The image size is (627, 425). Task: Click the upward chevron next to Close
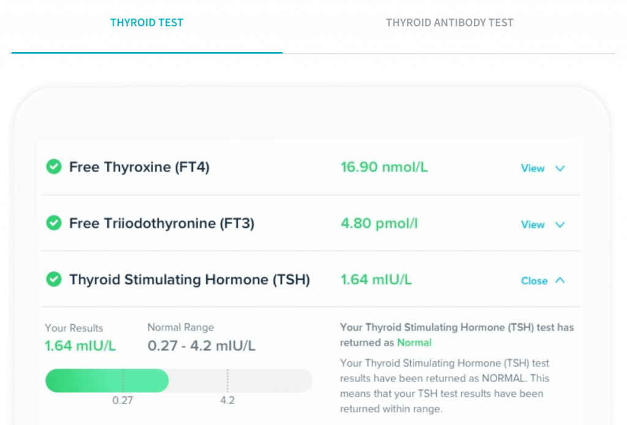point(560,280)
